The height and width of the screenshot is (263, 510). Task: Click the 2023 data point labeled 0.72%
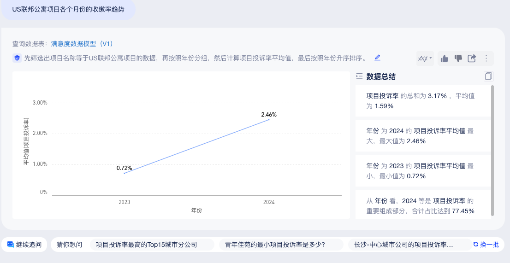click(124, 173)
